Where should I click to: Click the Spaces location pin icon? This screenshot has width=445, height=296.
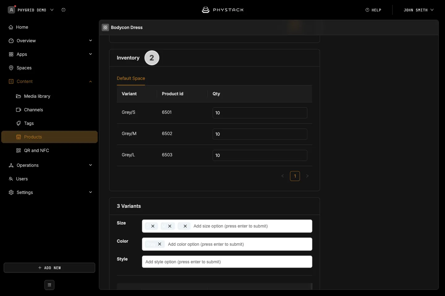pos(11,68)
